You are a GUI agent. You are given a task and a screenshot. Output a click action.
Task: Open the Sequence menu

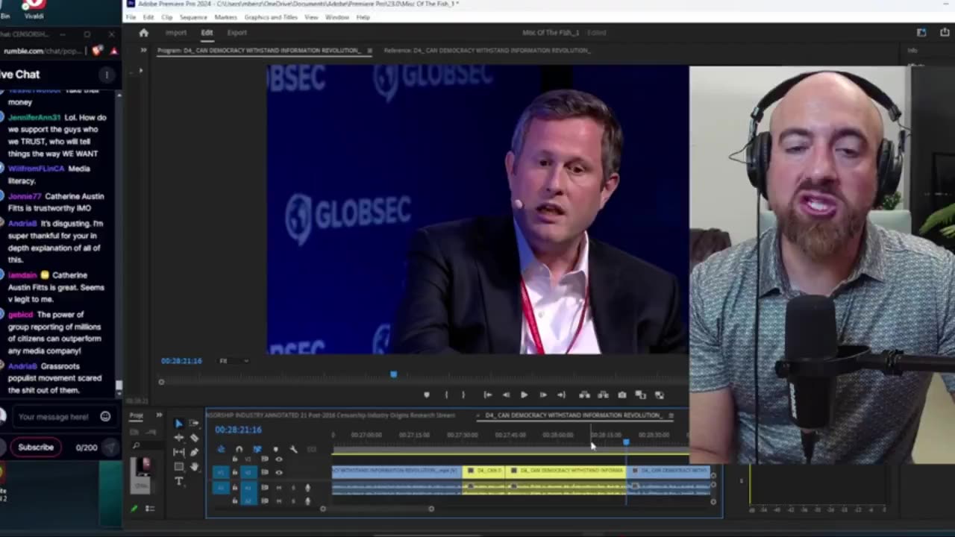pyautogui.click(x=193, y=17)
